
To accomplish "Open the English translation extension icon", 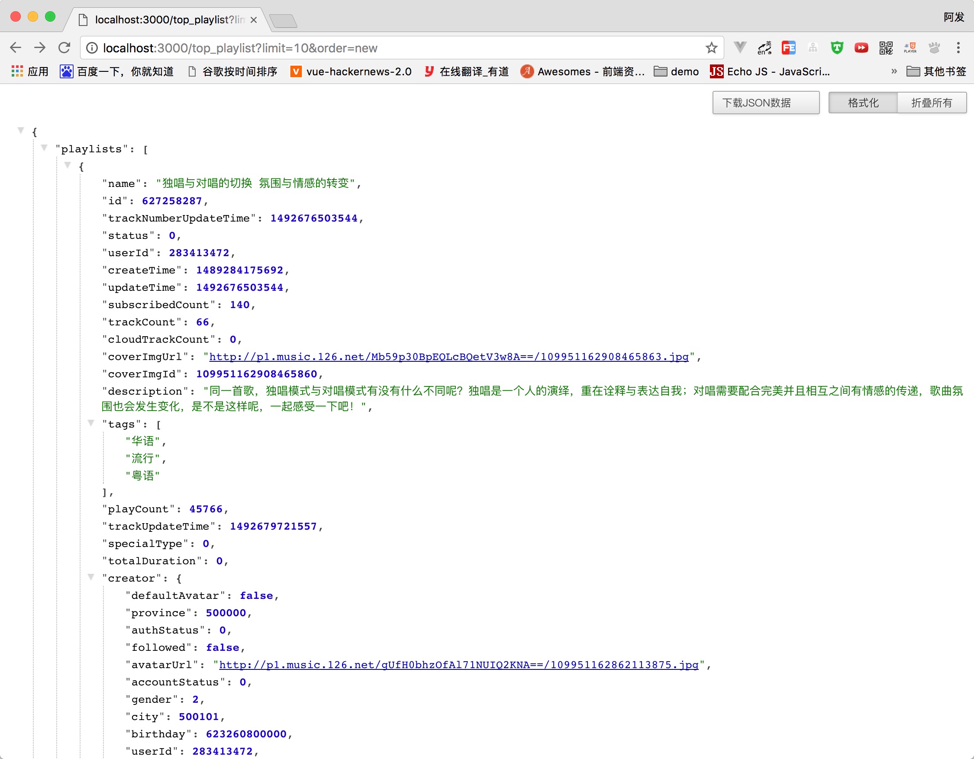I will pyautogui.click(x=764, y=48).
